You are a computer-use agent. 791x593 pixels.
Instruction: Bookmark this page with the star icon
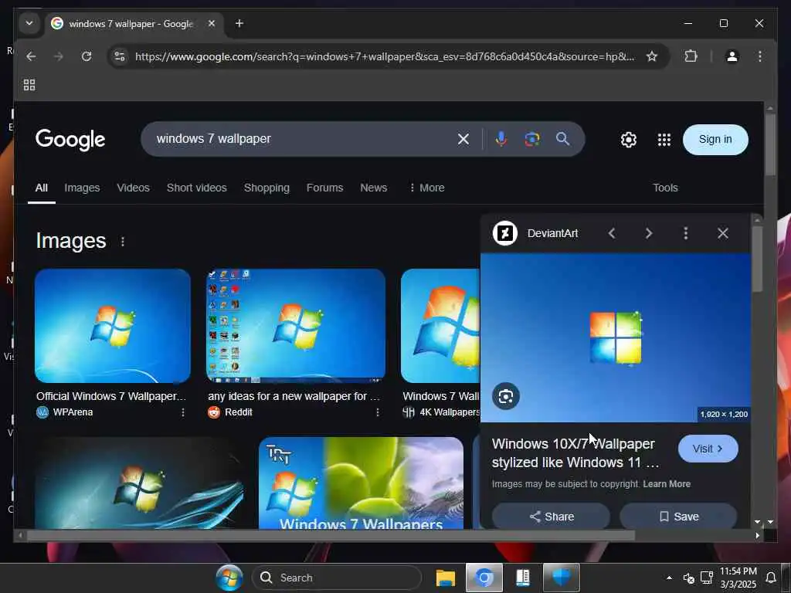tap(652, 56)
